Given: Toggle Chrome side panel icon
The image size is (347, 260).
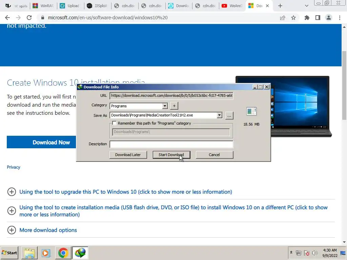Looking at the screenshot, I should 318,18.
